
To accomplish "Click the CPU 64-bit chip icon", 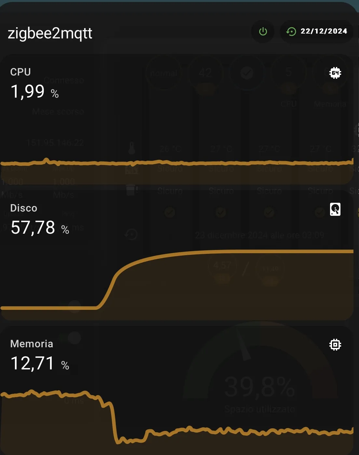I will 335,73.
